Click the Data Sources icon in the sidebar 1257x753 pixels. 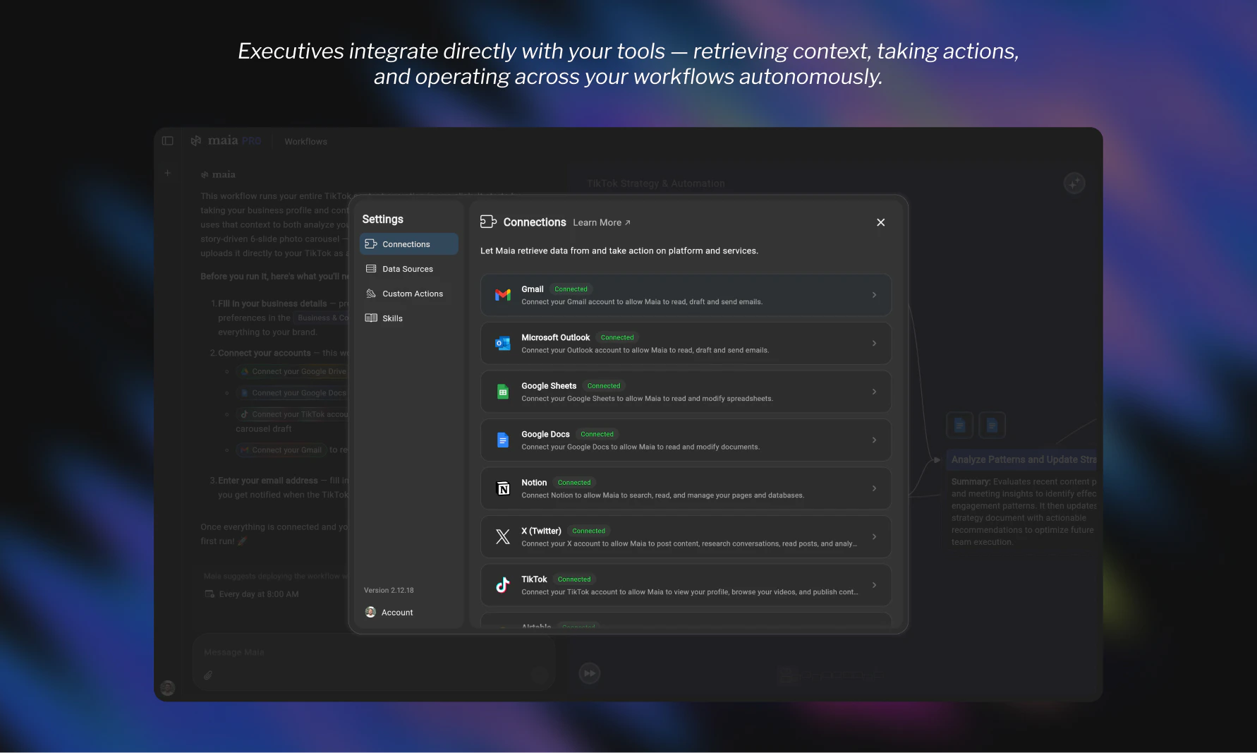[371, 269]
